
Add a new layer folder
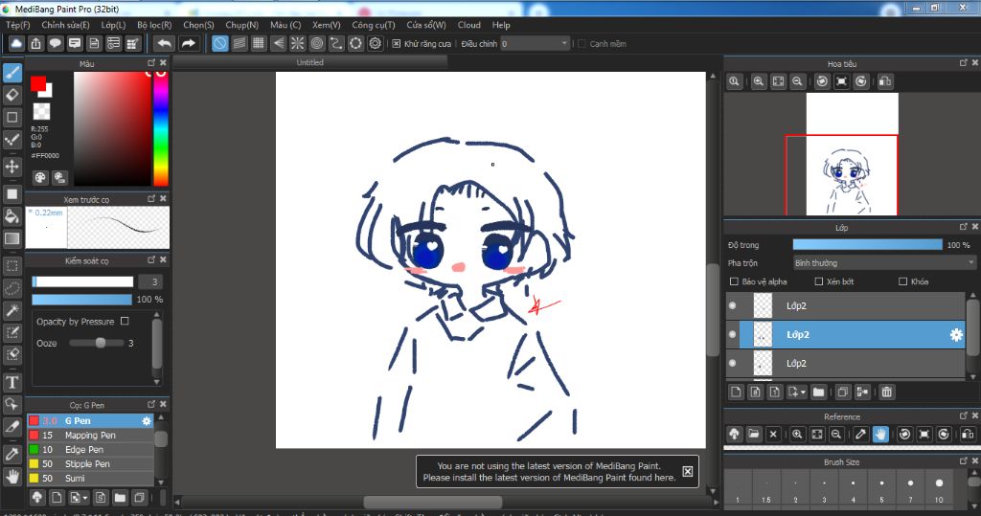click(818, 393)
